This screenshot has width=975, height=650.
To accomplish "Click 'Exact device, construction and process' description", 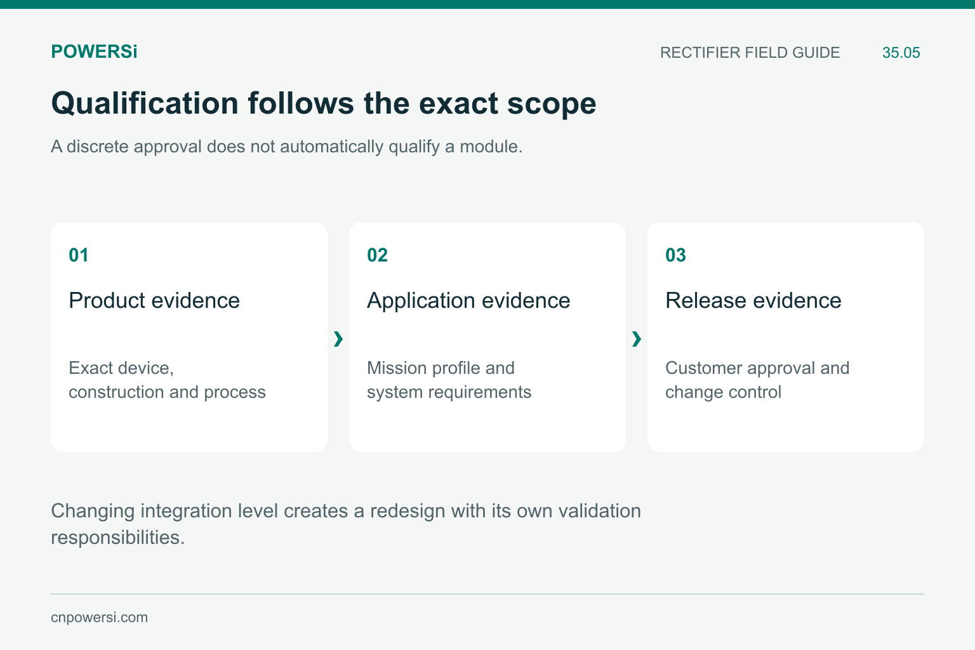I will (x=167, y=380).
